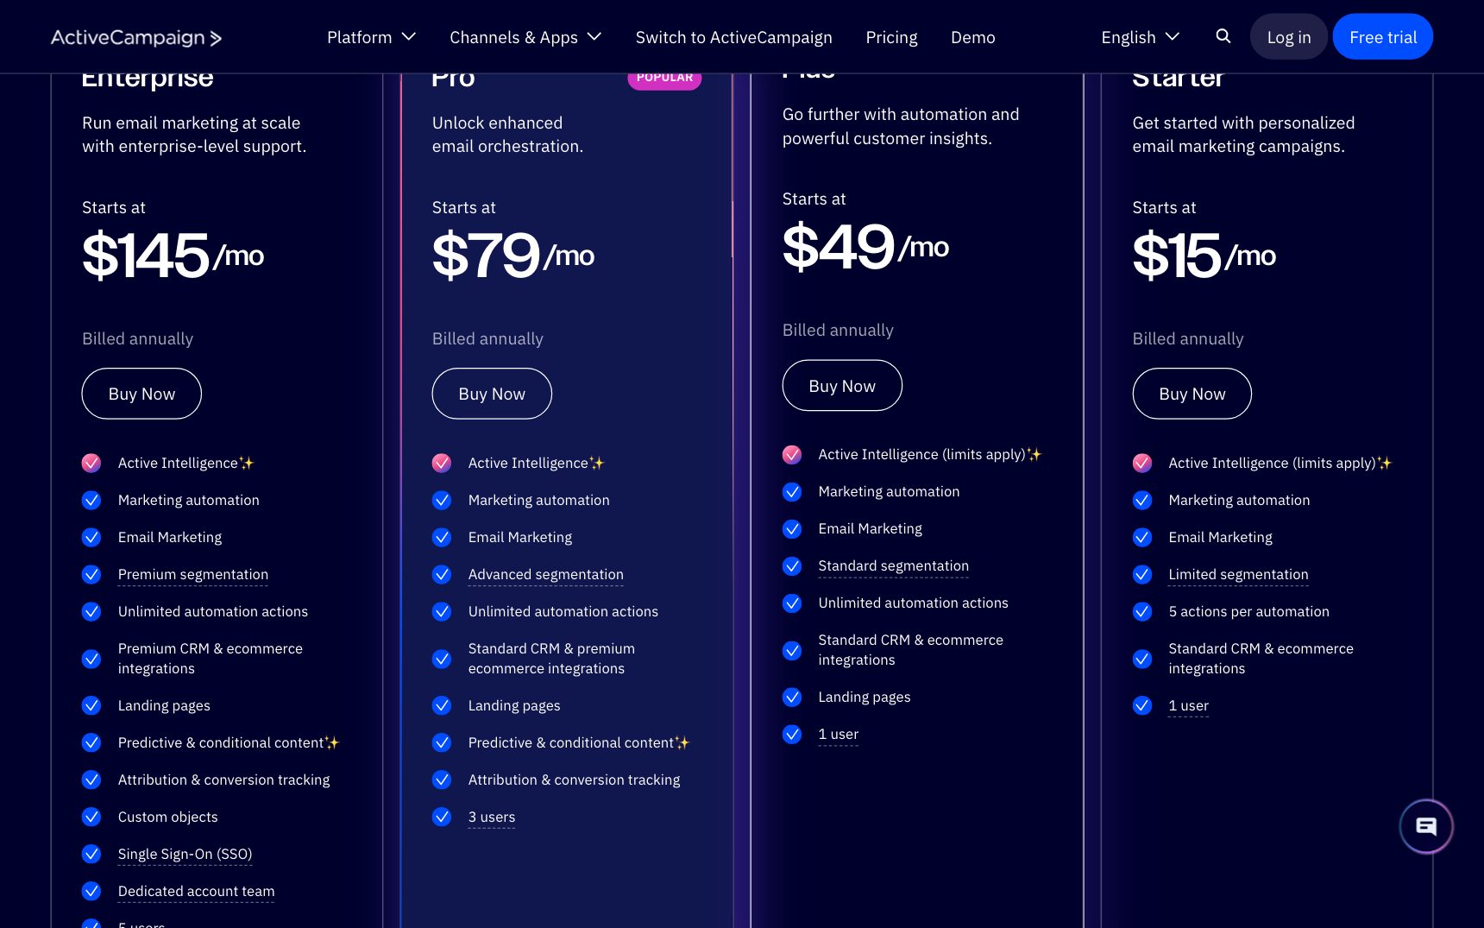Click check icon beside Standard segmentation

pos(792,565)
